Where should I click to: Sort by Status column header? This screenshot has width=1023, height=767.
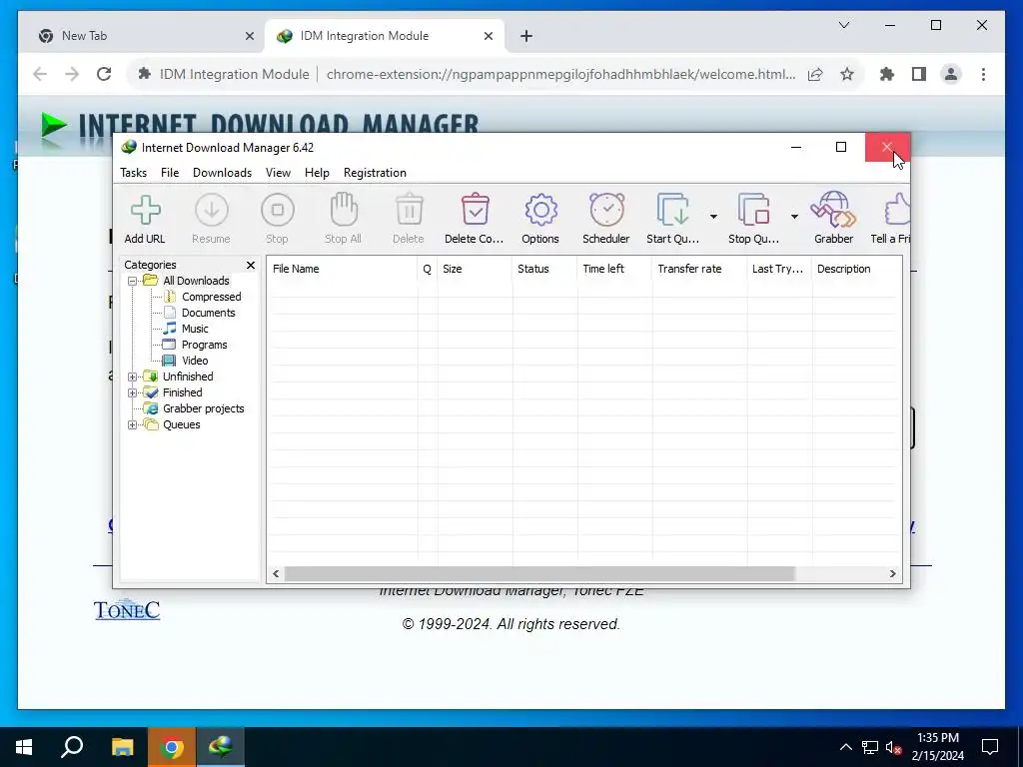point(544,269)
